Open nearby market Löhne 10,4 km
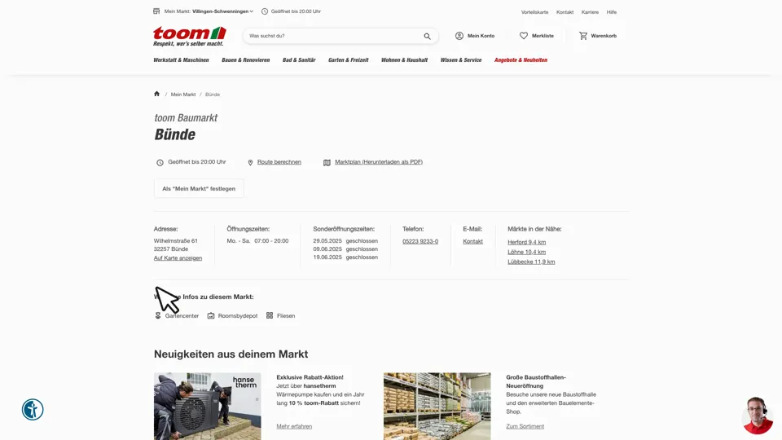Screen dimensions: 782x440 pos(527,253)
